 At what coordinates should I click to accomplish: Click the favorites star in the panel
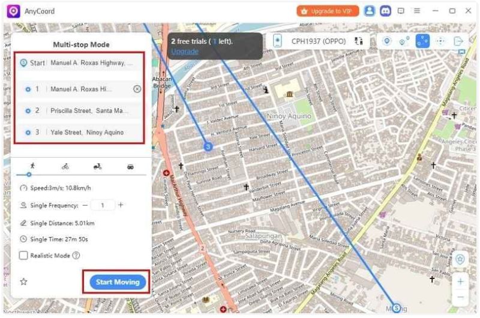coord(24,281)
